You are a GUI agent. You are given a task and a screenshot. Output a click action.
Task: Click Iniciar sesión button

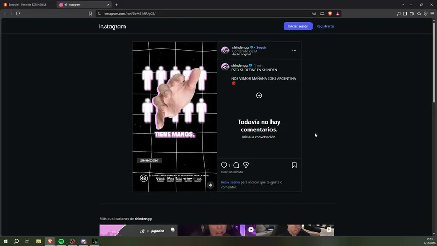pos(298,26)
